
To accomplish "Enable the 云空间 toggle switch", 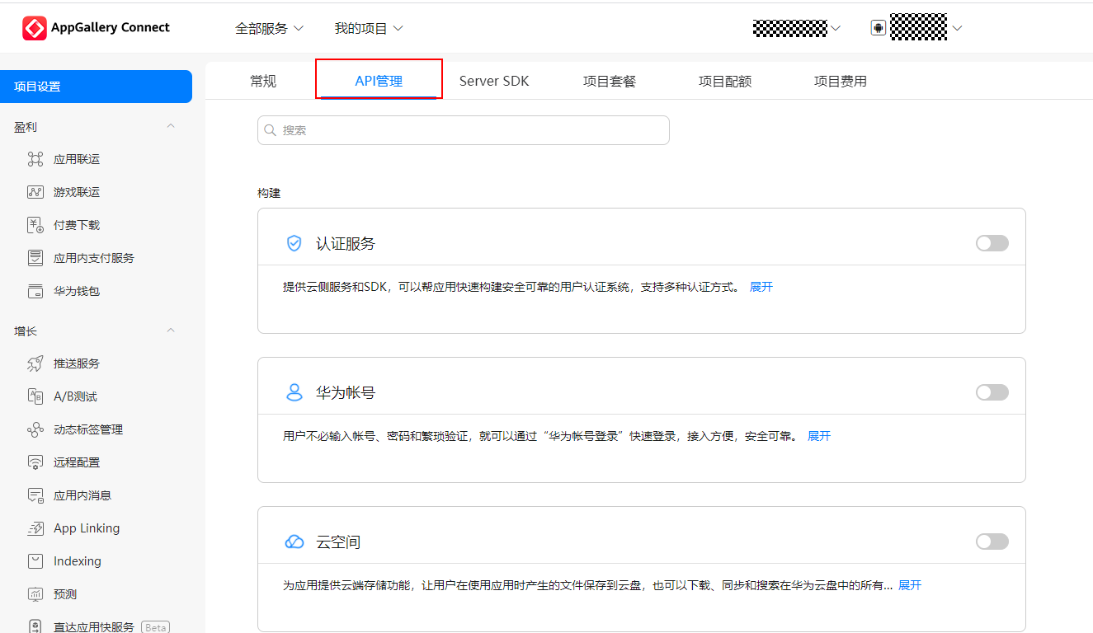I will [992, 542].
